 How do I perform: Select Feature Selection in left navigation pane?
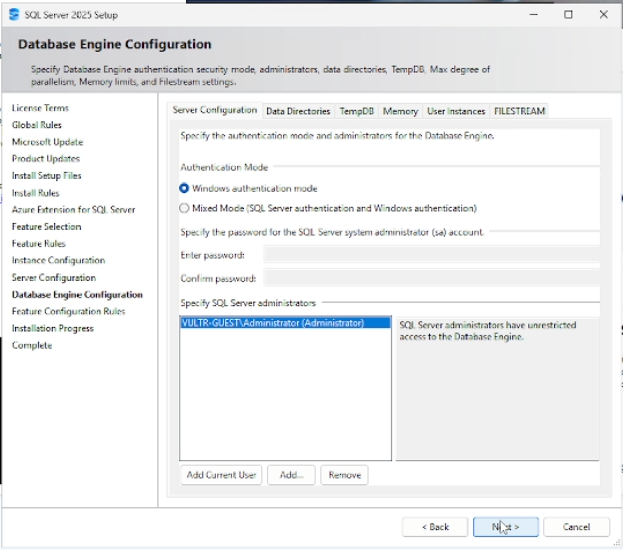tap(46, 226)
